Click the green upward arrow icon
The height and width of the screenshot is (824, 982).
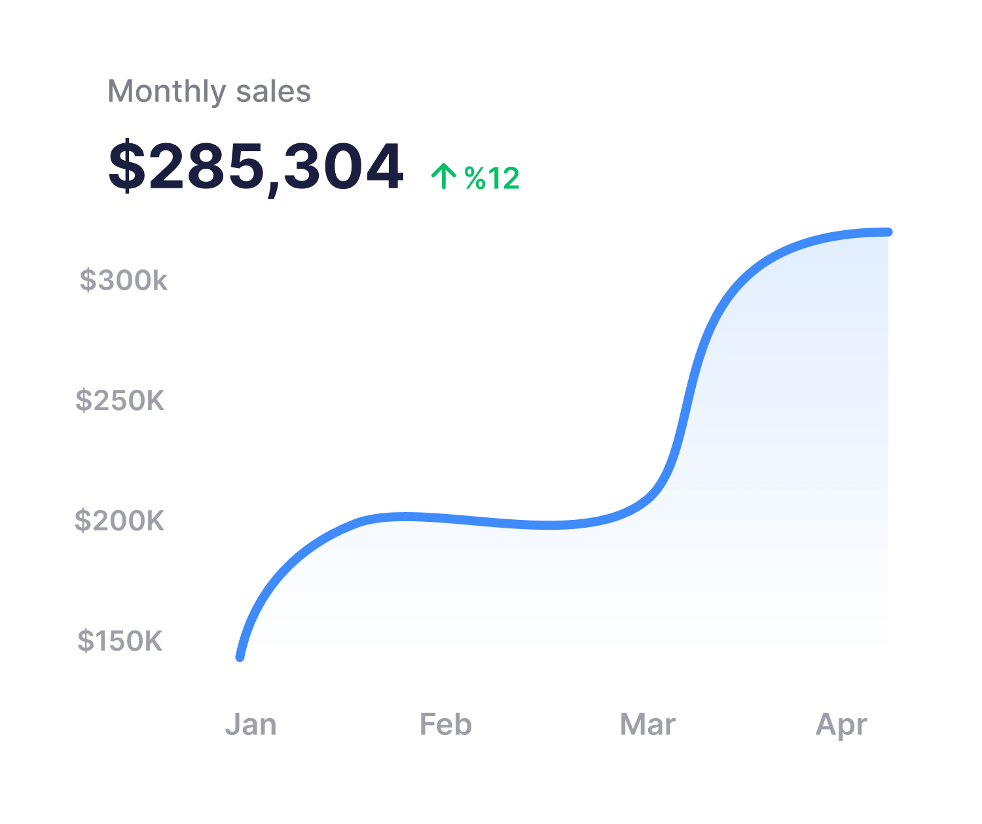point(443,177)
